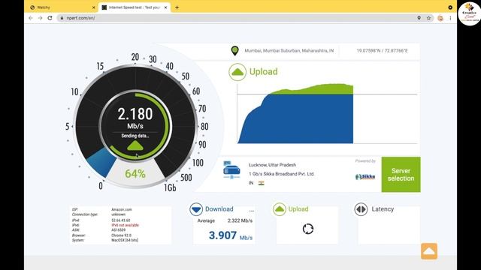Click the server computer icon

231,169
